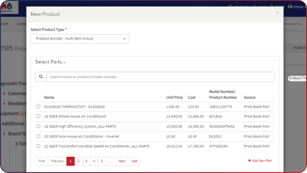
Task: Click the company logo in header
Action: pyautogui.click(x=9, y=7)
